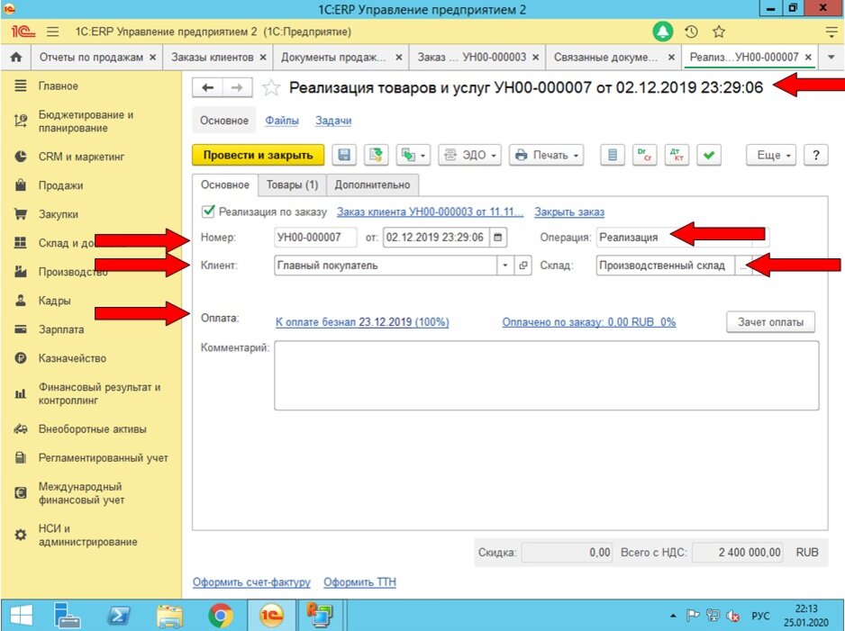The image size is (845, 631).
Task: Open Финансовый результат и контроллинг section
Action: (x=99, y=393)
